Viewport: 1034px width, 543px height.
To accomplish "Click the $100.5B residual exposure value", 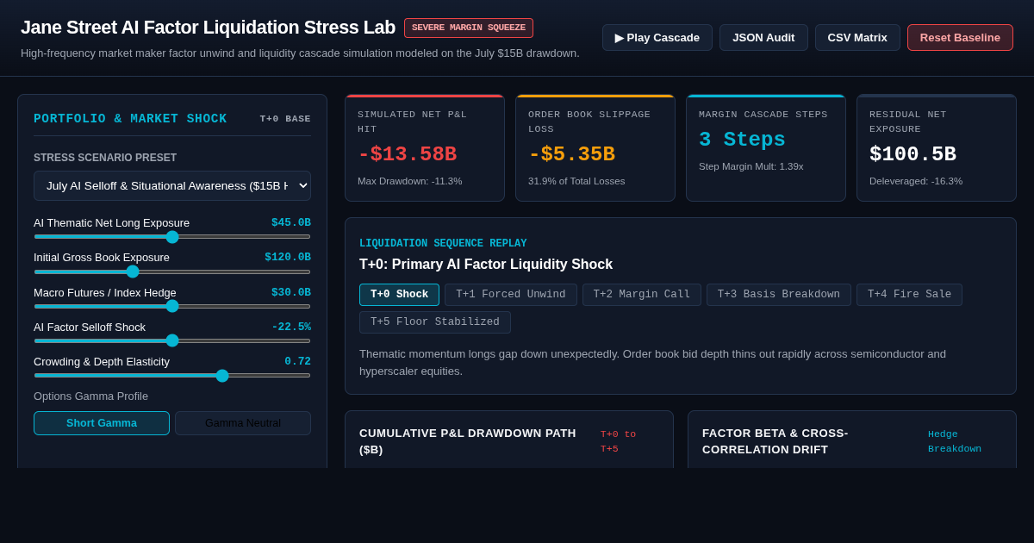I will click(913, 154).
